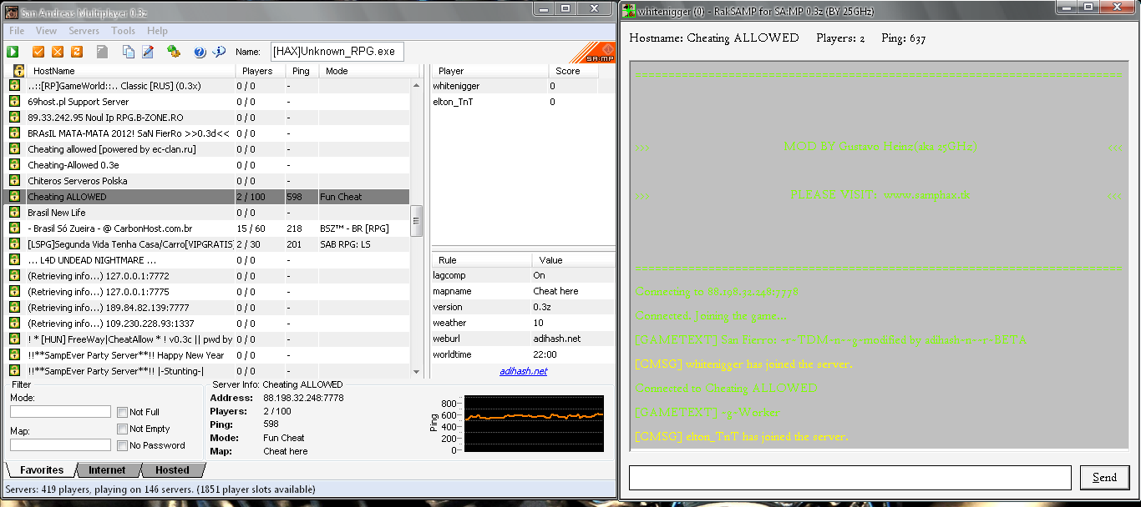Click the ping history graph

[533, 424]
